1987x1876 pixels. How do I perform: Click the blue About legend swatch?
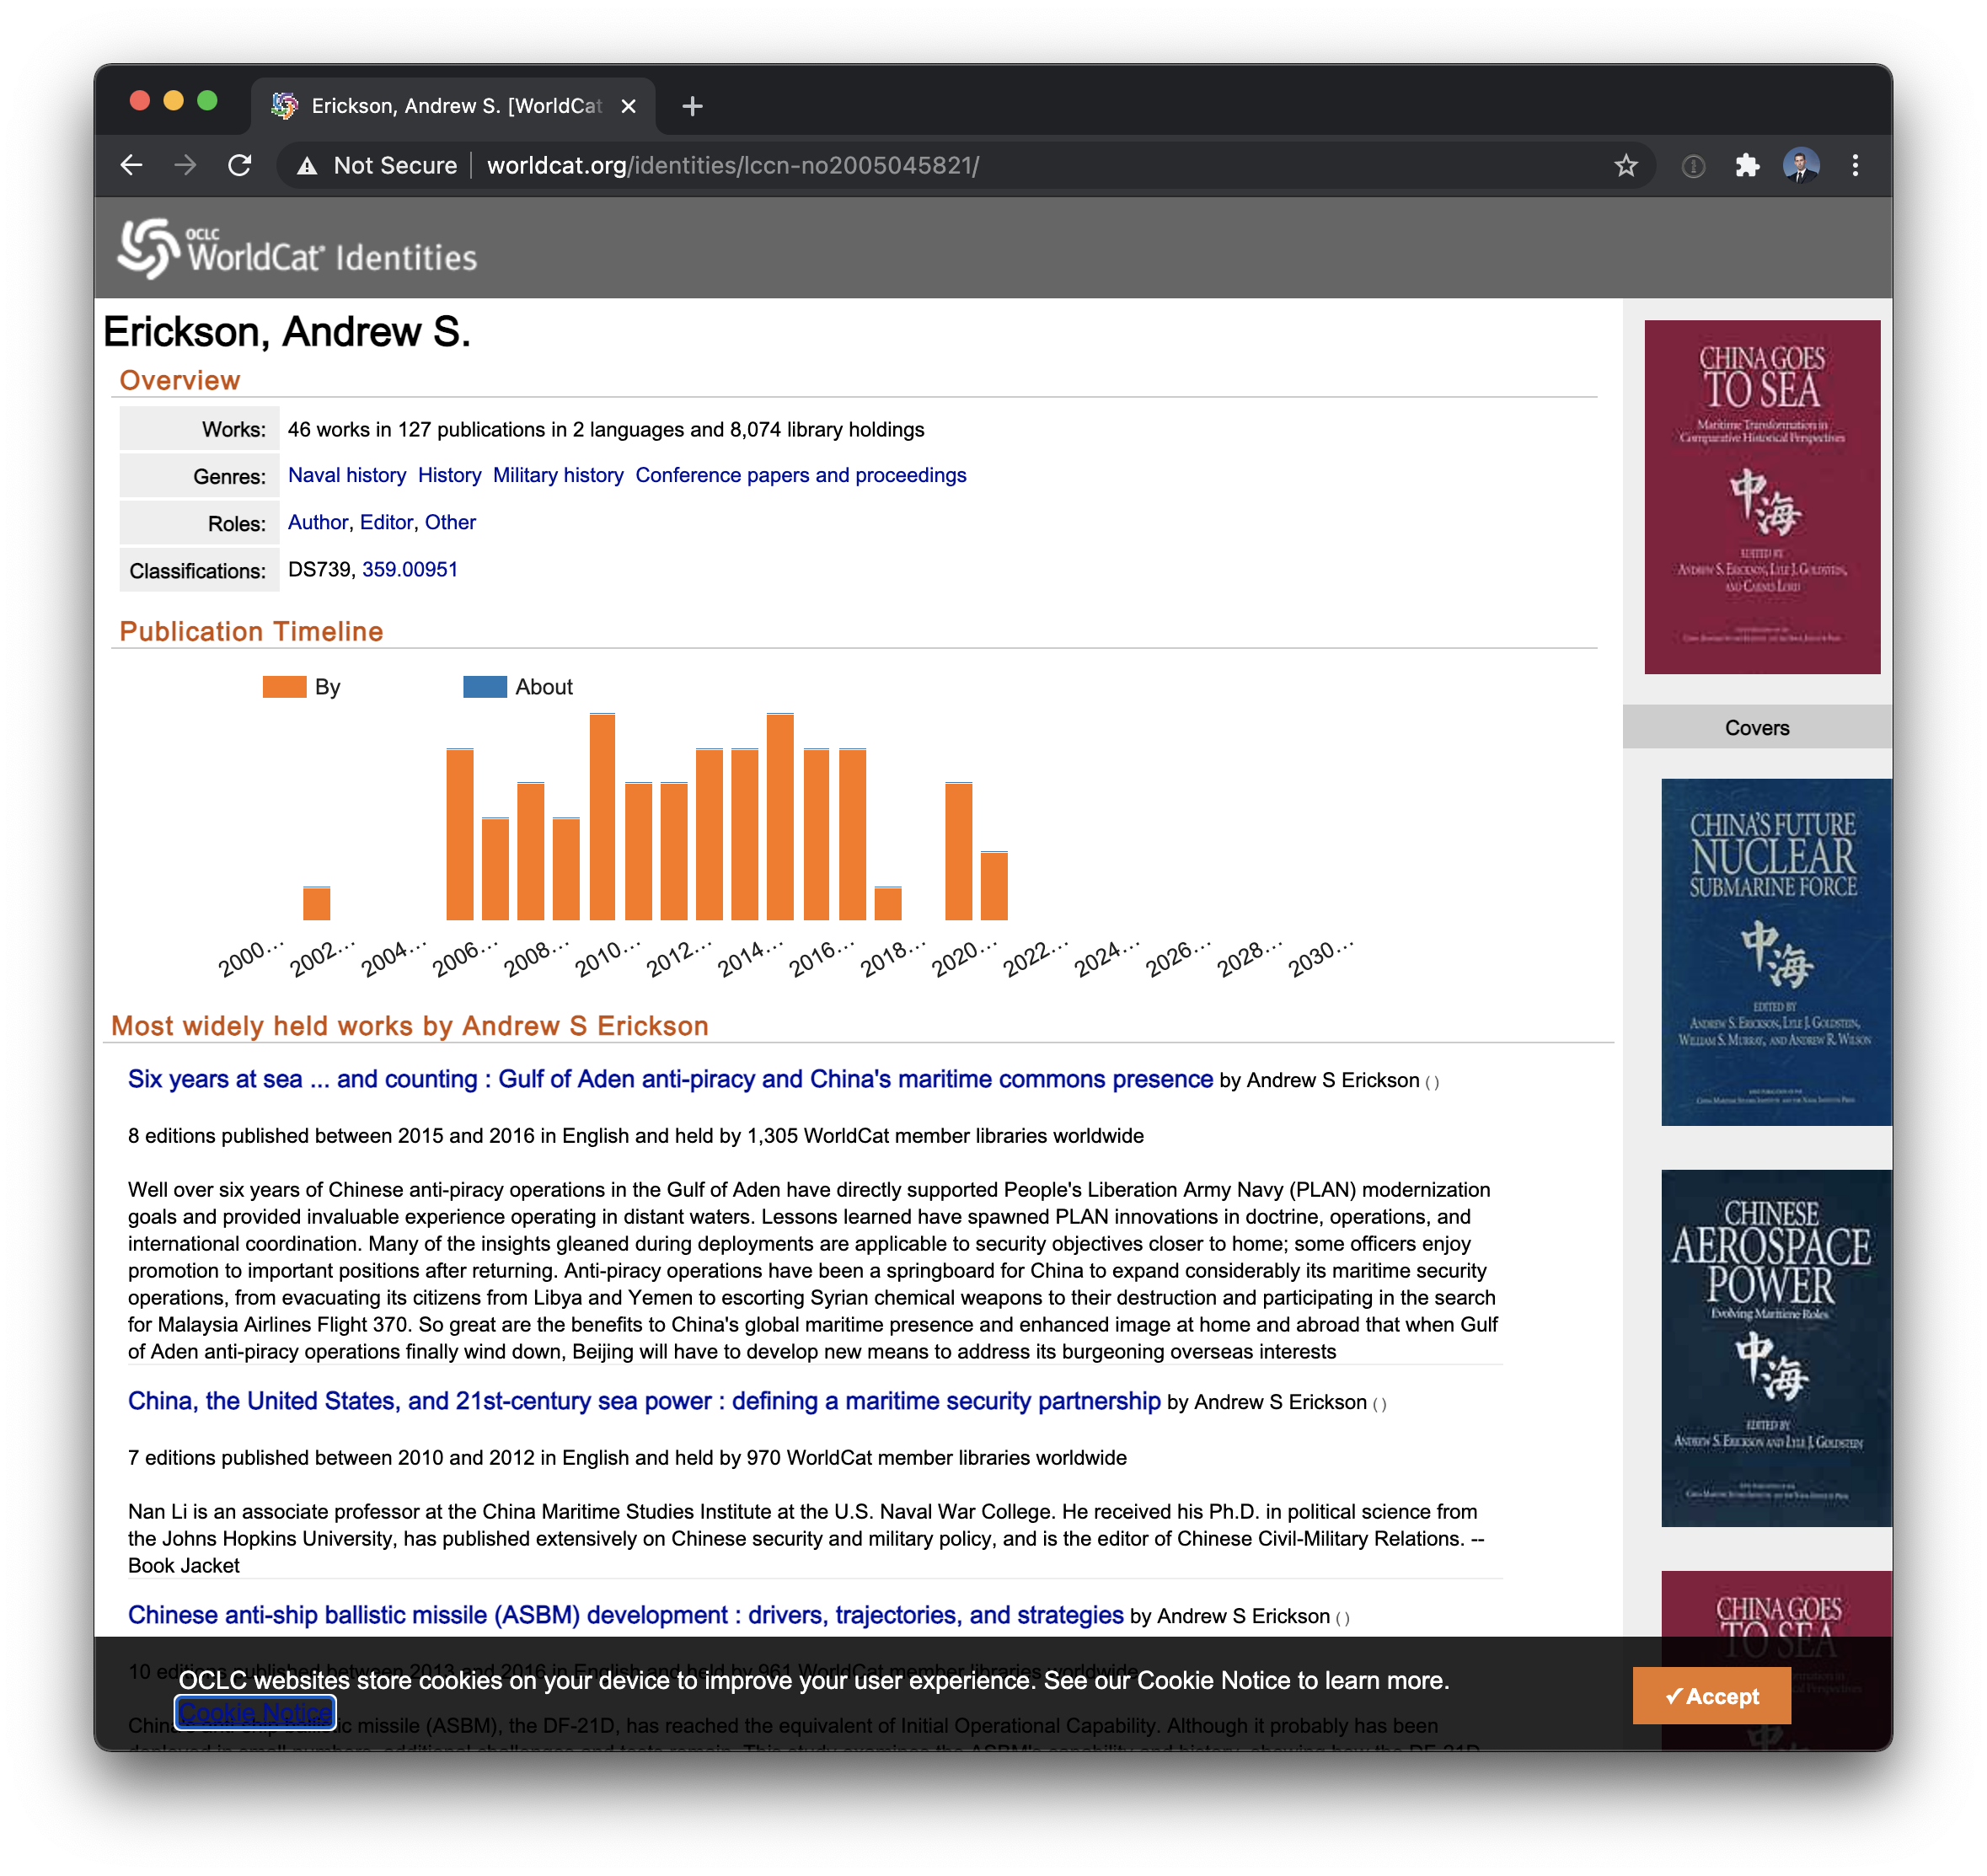pos(485,687)
